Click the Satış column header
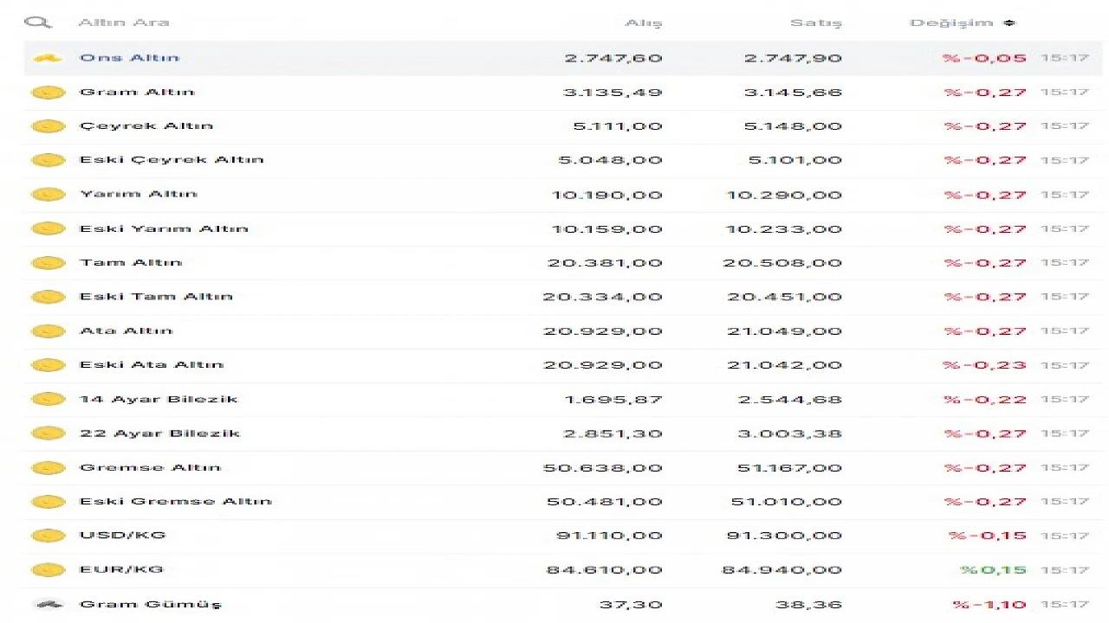 816,23
